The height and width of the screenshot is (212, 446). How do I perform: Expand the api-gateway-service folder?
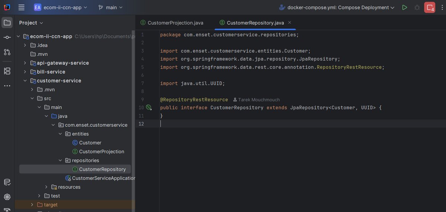click(25, 63)
